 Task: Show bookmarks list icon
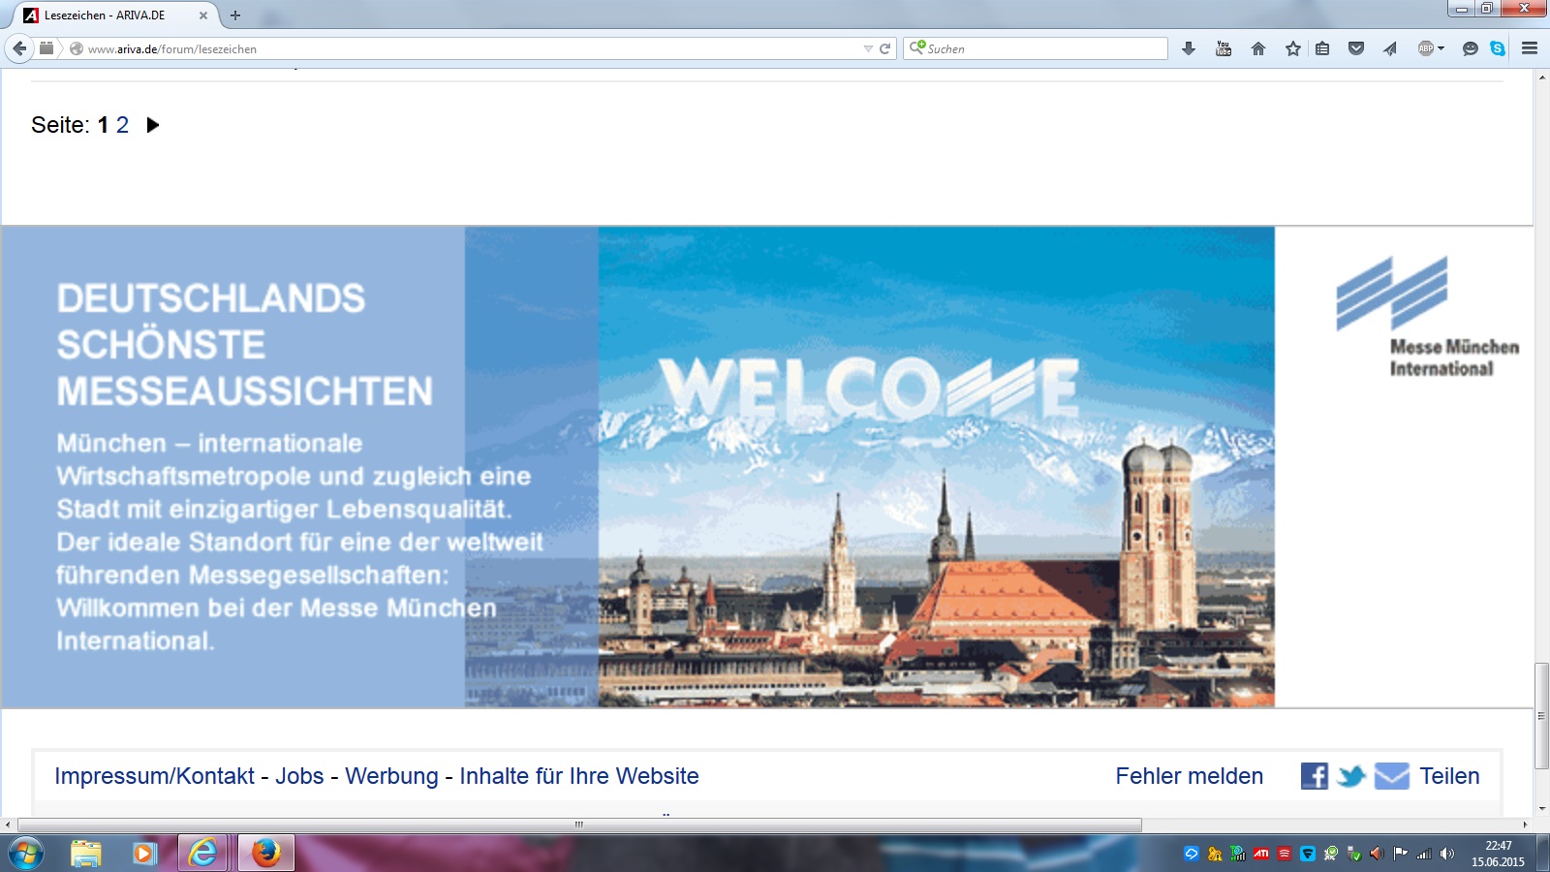coord(1322,48)
